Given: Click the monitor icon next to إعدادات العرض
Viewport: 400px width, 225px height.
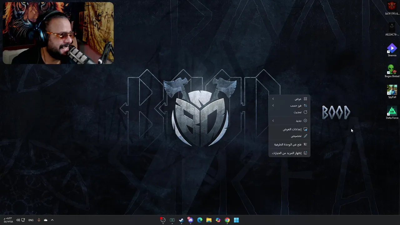Looking at the screenshot, I should (305, 129).
